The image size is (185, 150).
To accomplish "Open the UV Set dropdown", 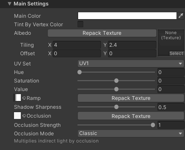I will (x=131, y=63).
